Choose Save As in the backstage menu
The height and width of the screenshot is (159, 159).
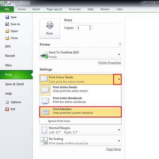[13, 24]
